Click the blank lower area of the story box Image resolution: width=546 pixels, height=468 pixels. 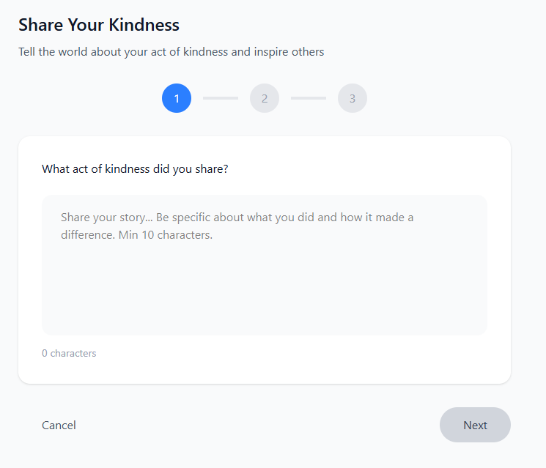[265, 300]
